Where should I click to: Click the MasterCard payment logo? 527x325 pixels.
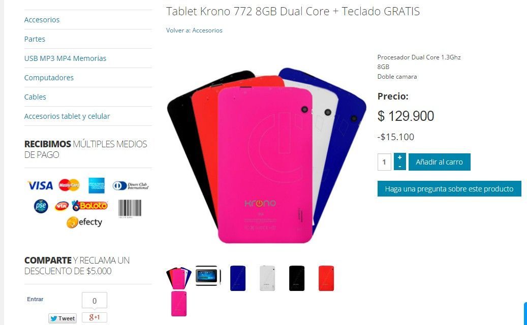point(69,185)
